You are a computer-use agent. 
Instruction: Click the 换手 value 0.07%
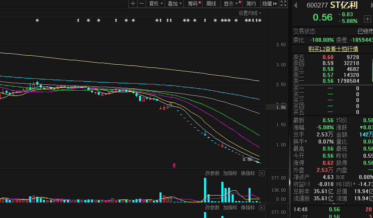pyautogui.click(x=326, y=142)
